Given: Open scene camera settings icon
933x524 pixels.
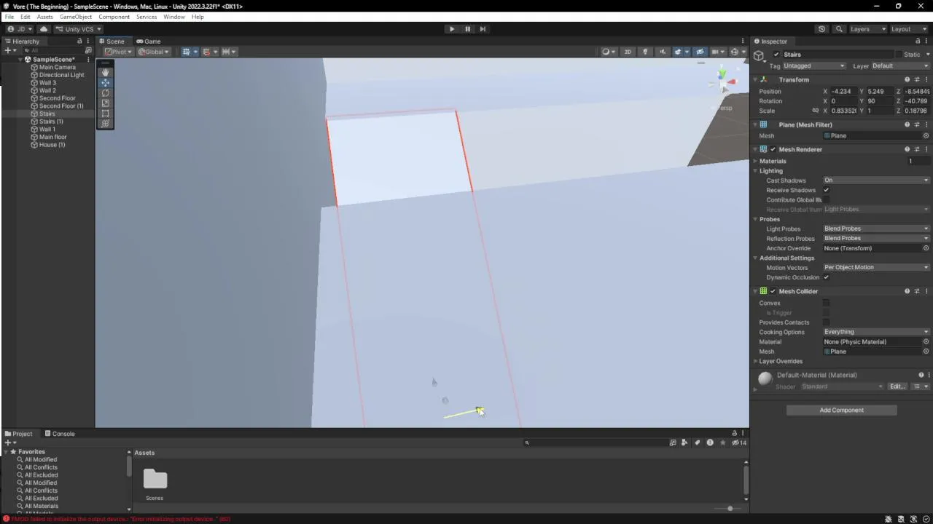Looking at the screenshot, I should 717,52.
